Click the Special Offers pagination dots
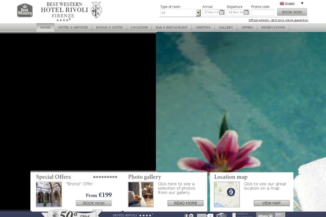This screenshot has height=217, width=326. [x=105, y=177]
